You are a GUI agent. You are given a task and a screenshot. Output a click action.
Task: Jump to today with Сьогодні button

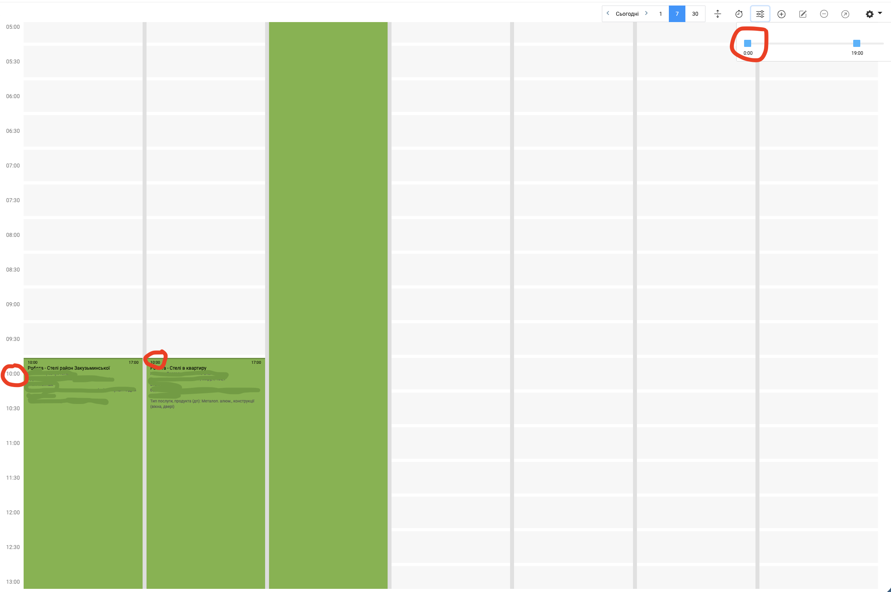point(627,14)
